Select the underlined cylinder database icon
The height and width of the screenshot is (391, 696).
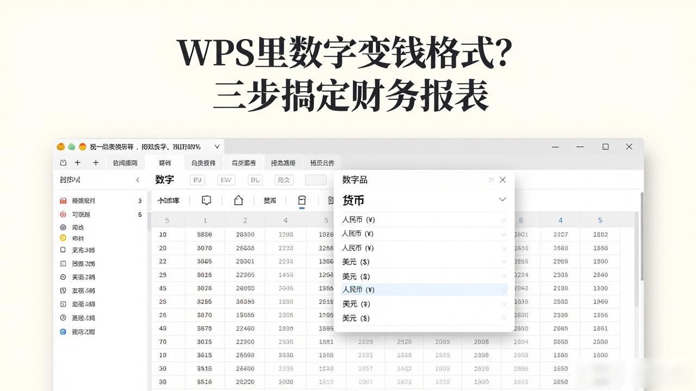click(x=302, y=200)
